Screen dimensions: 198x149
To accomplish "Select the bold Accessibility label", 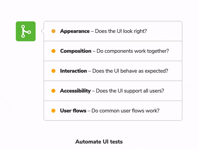I will tap(75, 91).
